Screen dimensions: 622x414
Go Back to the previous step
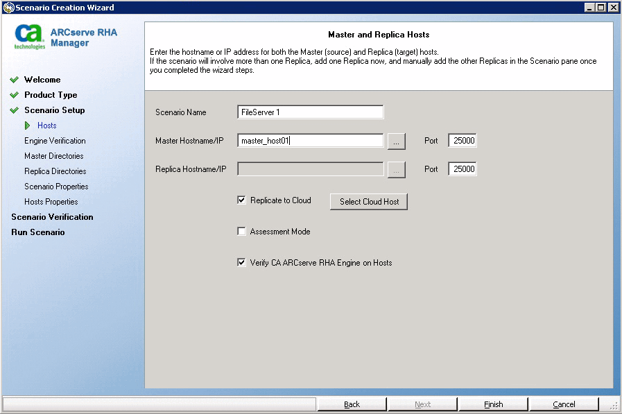click(352, 404)
